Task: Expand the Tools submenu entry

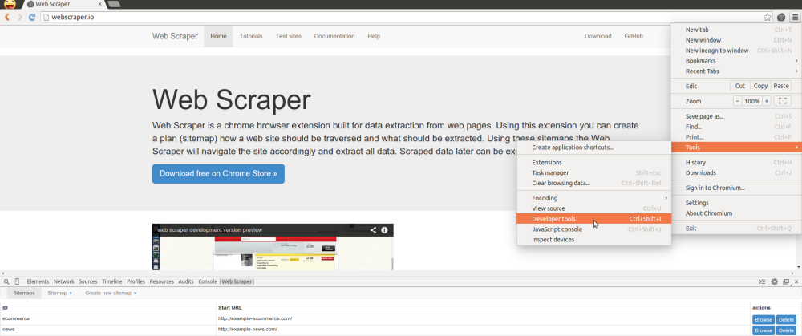Action: click(x=736, y=148)
